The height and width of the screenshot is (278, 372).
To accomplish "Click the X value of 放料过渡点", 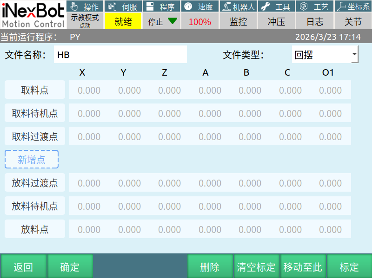I will click(89, 183).
